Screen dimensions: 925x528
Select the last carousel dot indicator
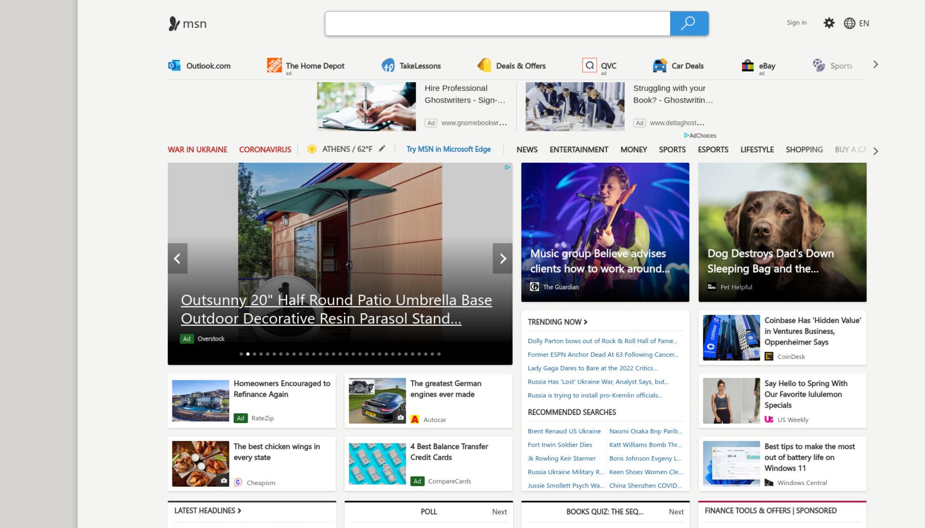(x=439, y=354)
